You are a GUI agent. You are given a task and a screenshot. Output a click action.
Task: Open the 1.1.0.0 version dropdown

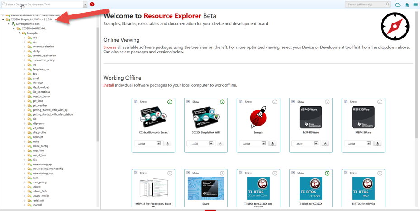(211, 144)
